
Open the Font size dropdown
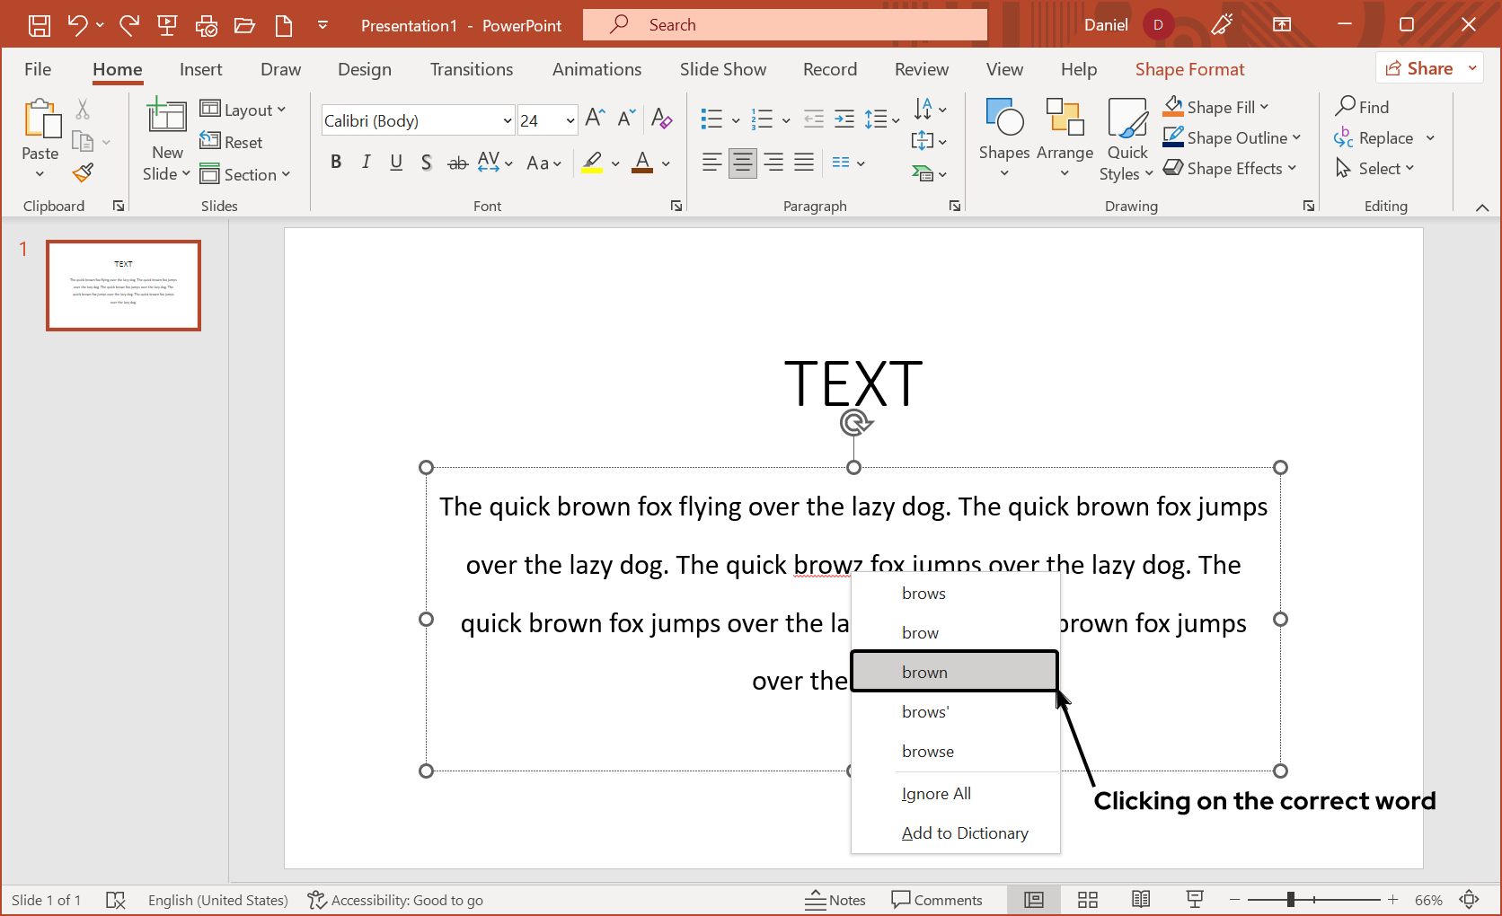click(x=570, y=119)
